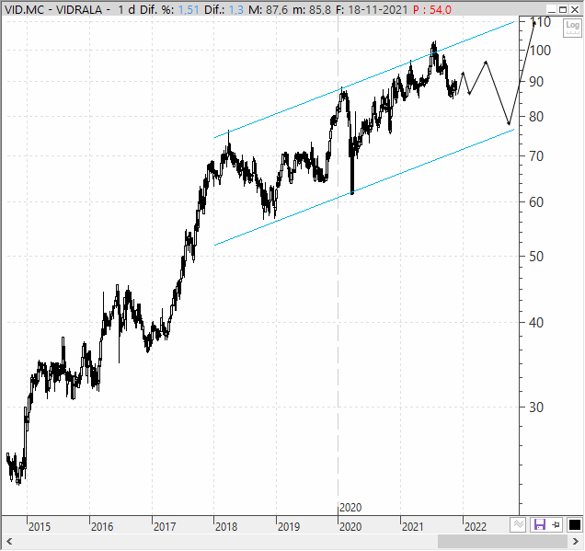Click the 2015 year label on time axis
Image resolution: width=585 pixels, height=551 pixels.
click(x=40, y=527)
